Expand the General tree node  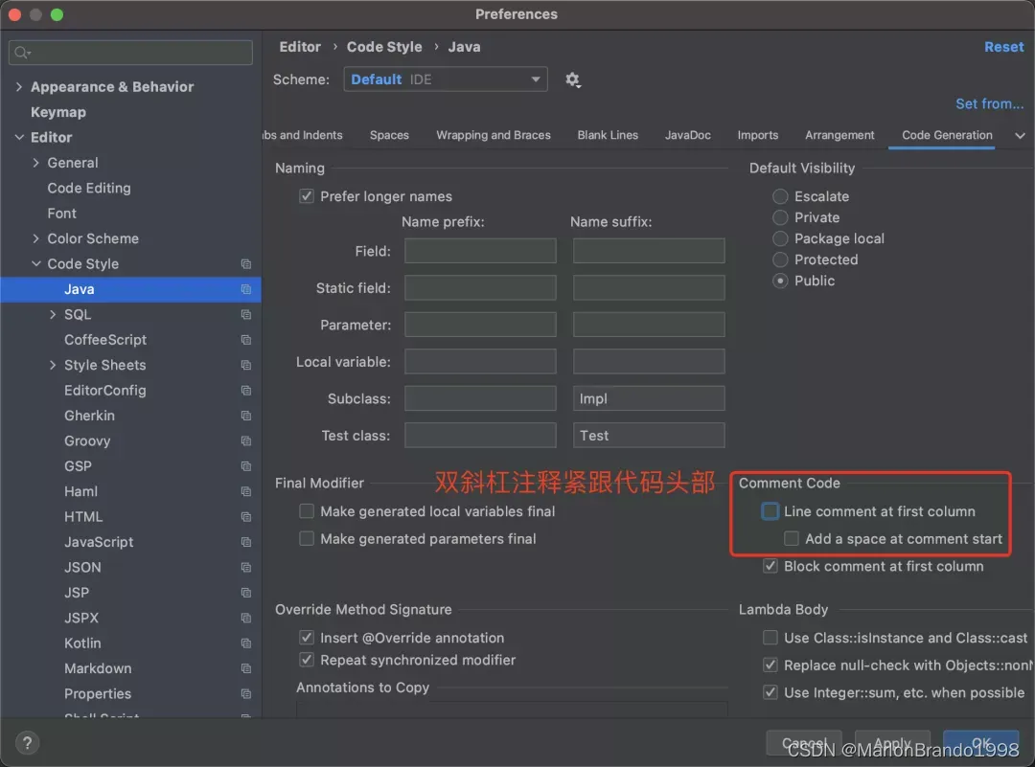pyautogui.click(x=35, y=162)
